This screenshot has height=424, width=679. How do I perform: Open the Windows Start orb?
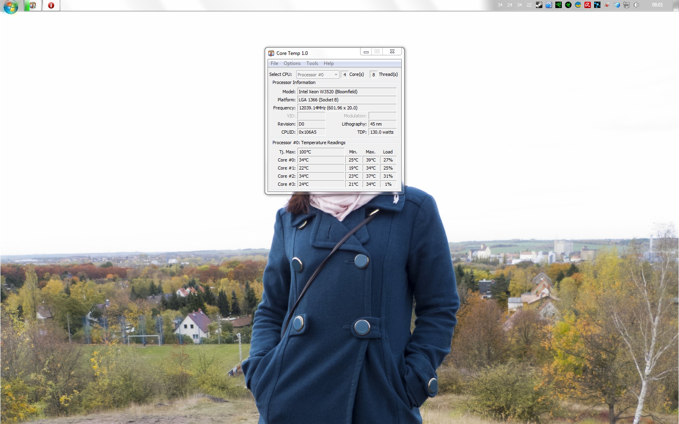[x=11, y=6]
